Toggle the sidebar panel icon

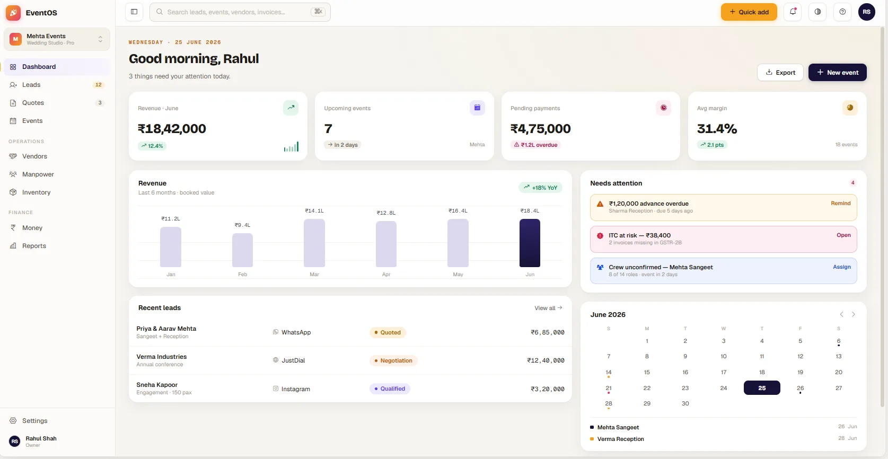pyautogui.click(x=134, y=12)
